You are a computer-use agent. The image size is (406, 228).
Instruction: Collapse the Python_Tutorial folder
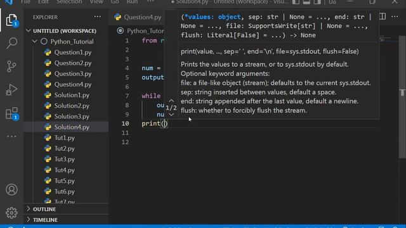point(34,41)
